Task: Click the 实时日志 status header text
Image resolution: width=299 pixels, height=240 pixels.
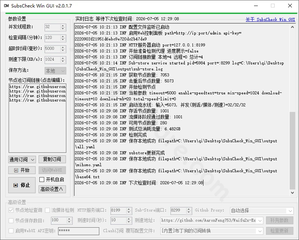Action: (127, 19)
